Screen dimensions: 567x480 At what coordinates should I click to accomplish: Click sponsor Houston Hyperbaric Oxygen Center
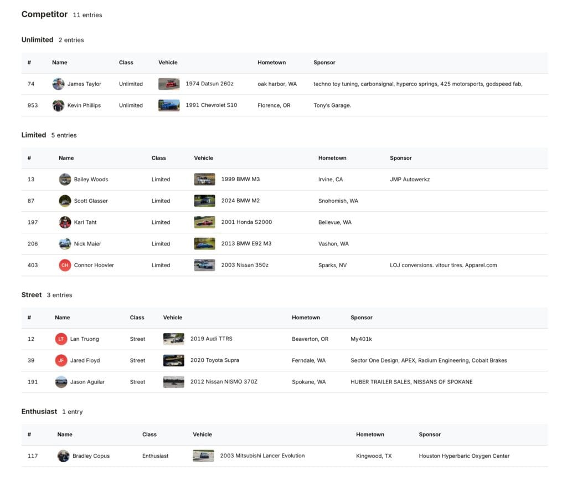coord(465,456)
